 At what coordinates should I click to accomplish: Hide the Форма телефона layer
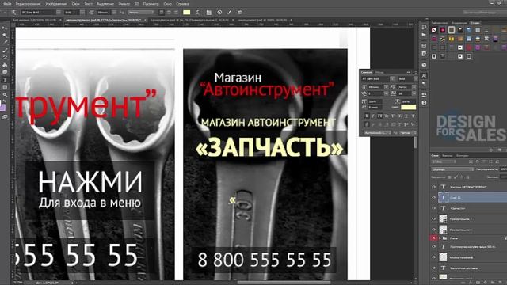(x=434, y=257)
